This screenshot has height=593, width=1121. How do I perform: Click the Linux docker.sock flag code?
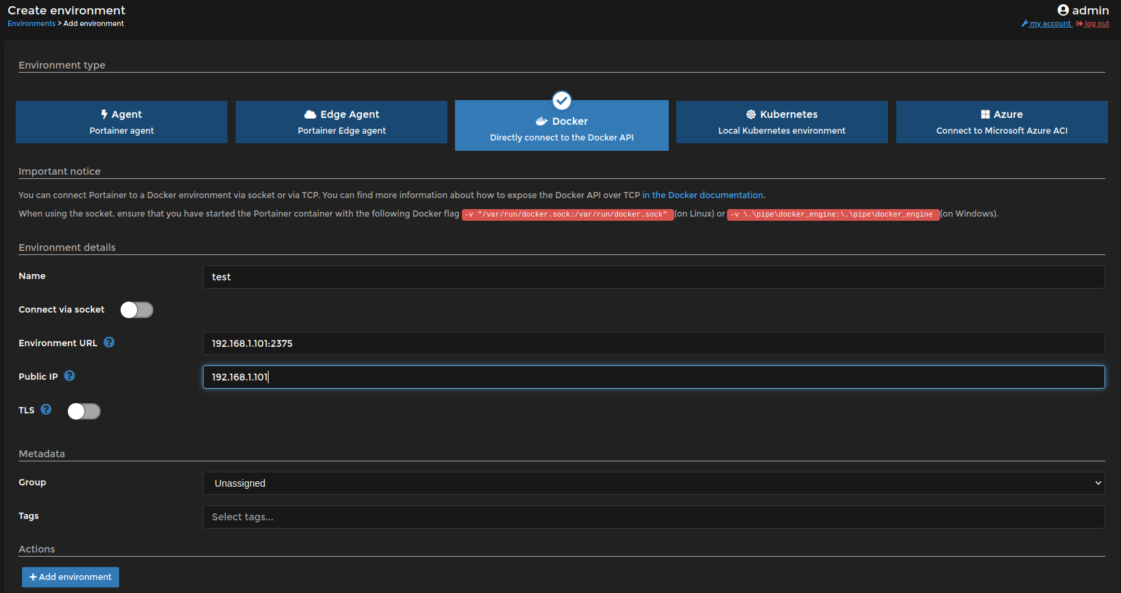568,215
